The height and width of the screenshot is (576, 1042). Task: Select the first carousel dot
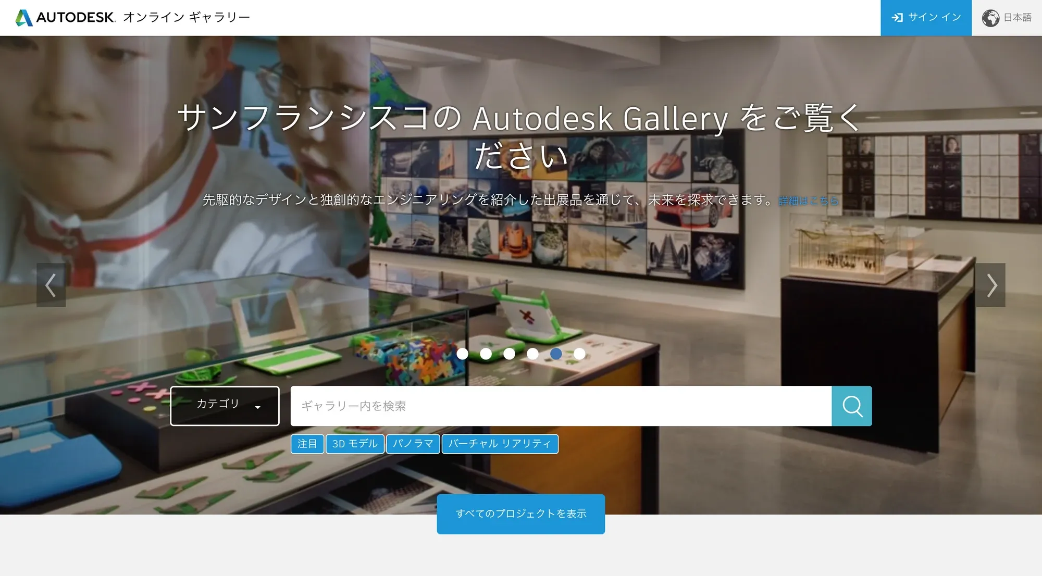pyautogui.click(x=462, y=354)
